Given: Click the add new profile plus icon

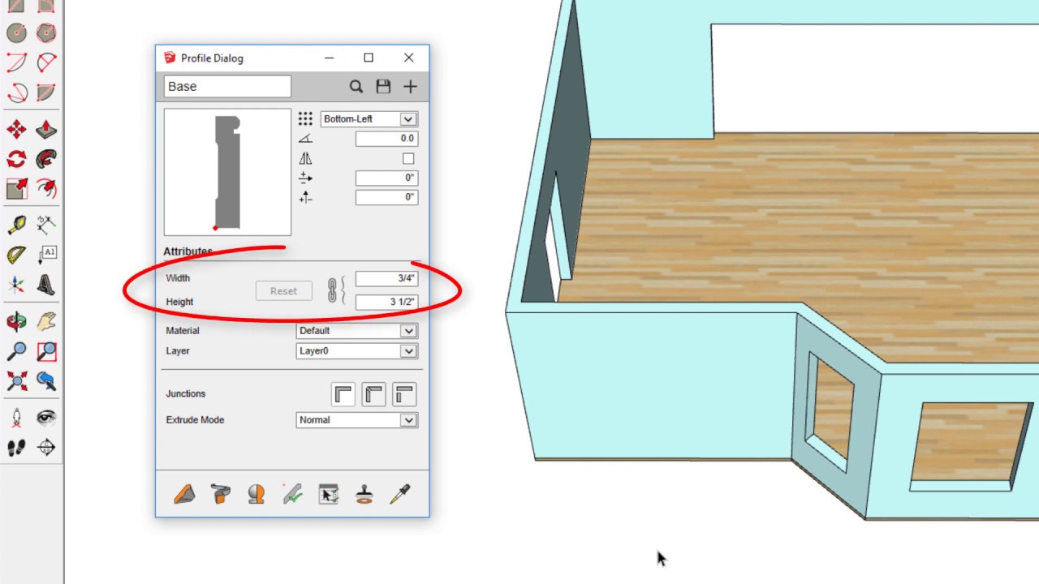Looking at the screenshot, I should click(410, 87).
